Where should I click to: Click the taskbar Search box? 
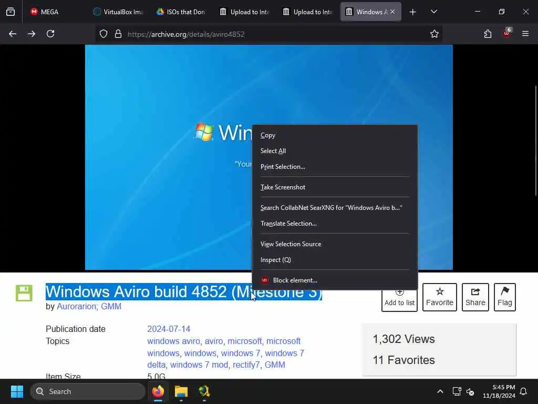(x=88, y=391)
